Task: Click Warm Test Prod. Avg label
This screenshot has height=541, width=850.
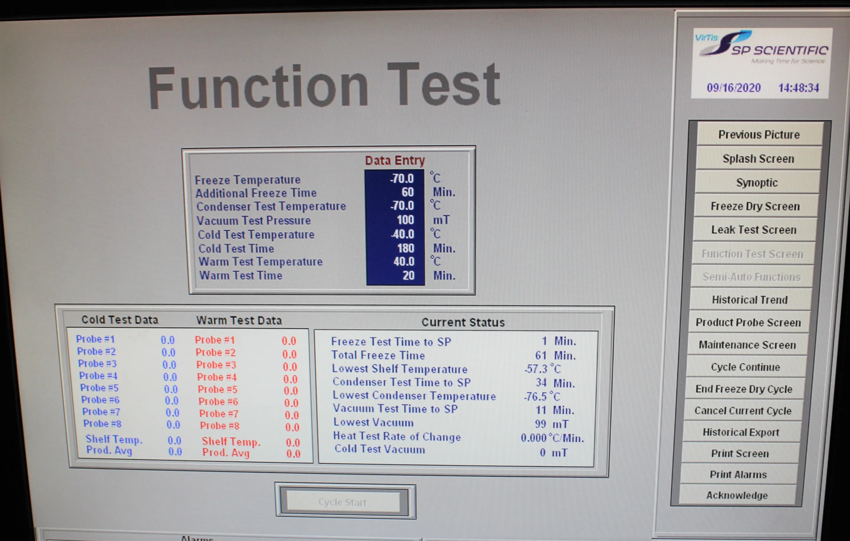Action: tap(226, 453)
